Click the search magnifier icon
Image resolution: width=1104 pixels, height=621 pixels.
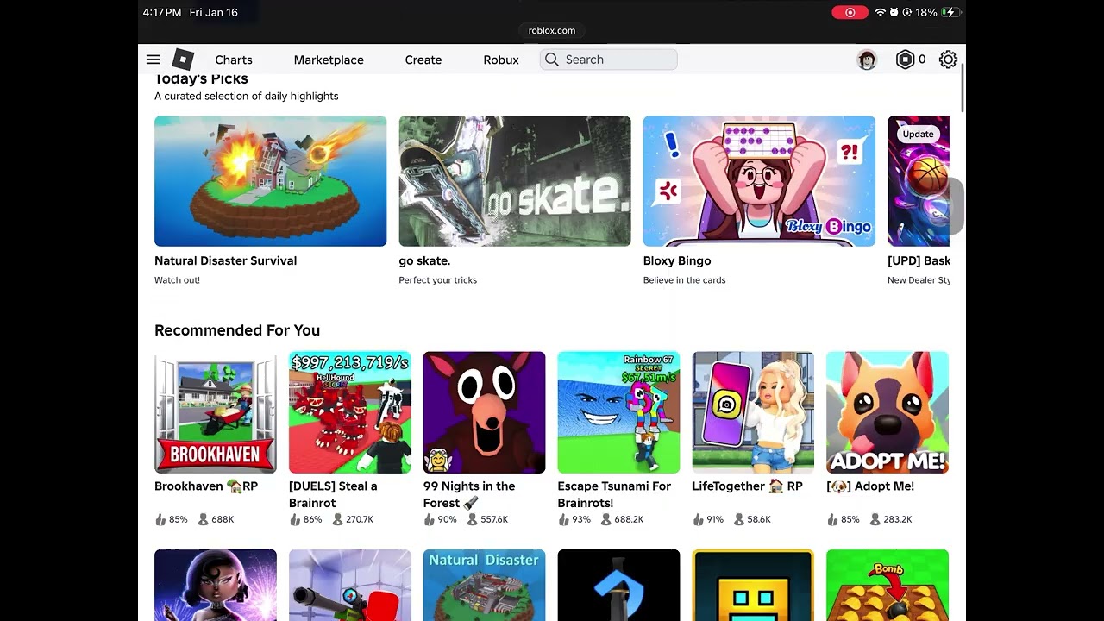tap(552, 60)
